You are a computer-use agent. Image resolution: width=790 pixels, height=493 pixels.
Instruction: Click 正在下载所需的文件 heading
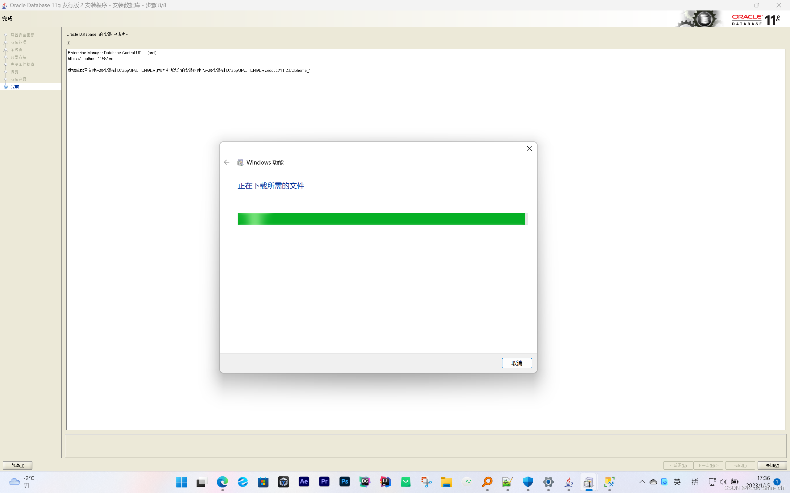pos(271,186)
